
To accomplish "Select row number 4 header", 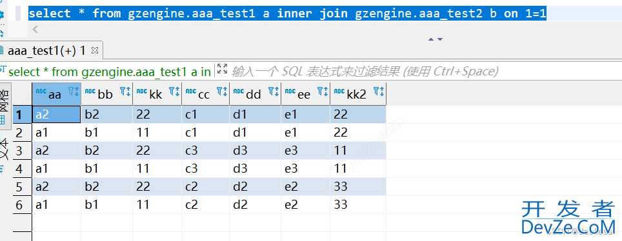I will tap(22, 169).
